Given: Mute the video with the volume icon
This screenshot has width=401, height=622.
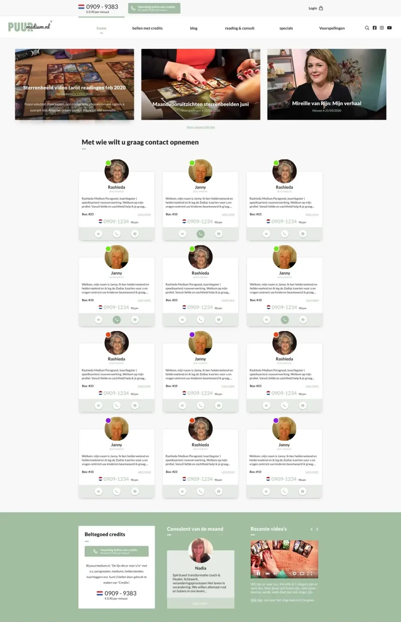Looking at the screenshot, I should click(275, 573).
